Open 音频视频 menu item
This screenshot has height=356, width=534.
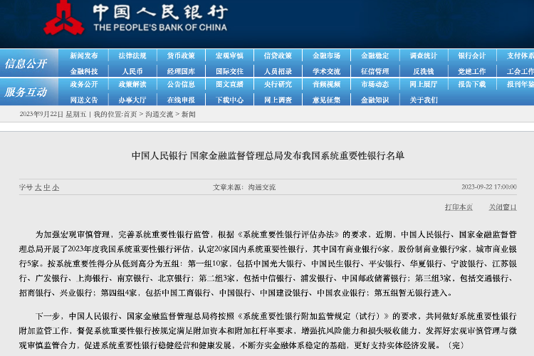(326, 84)
